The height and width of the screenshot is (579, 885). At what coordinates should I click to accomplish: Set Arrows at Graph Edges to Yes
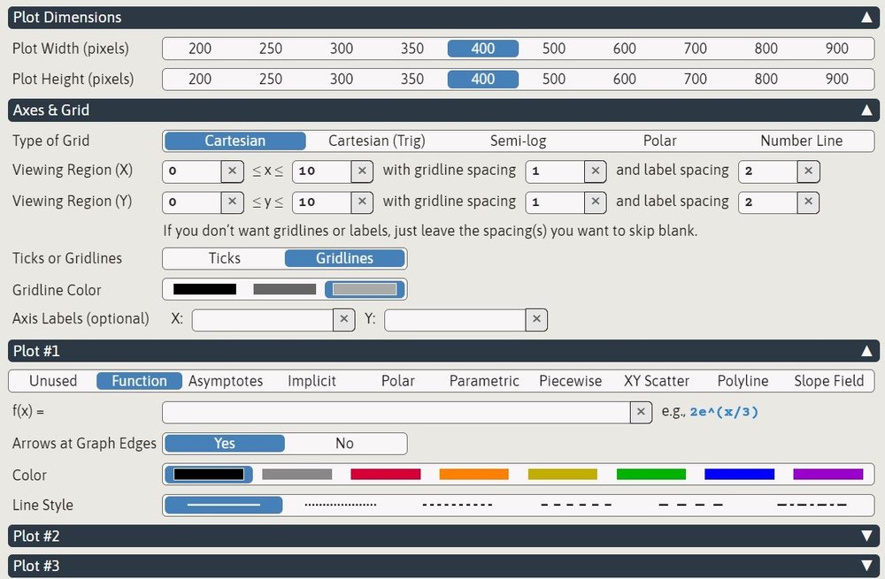225,444
